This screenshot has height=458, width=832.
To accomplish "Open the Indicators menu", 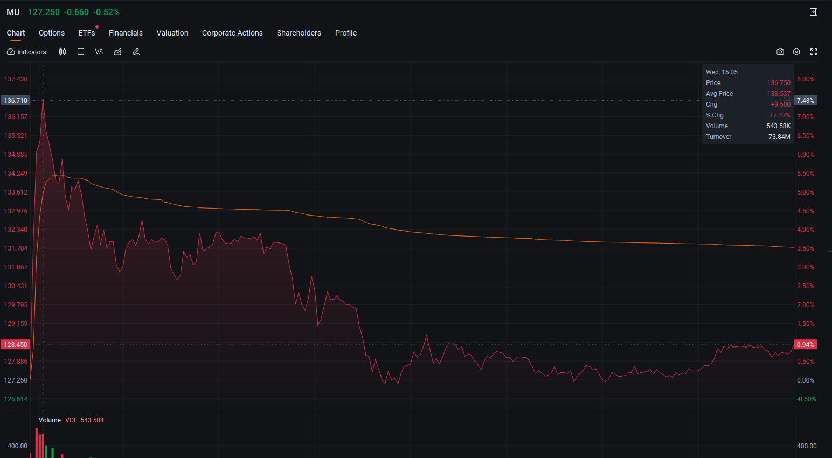I will click(x=26, y=52).
